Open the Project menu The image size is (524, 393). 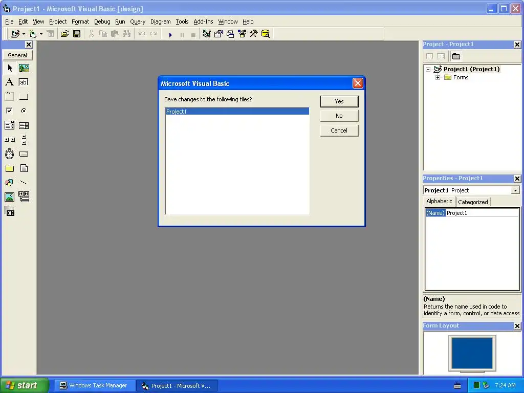pyautogui.click(x=58, y=21)
